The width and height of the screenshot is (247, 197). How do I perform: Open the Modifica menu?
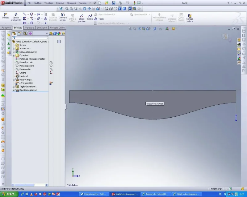(x=37, y=3)
